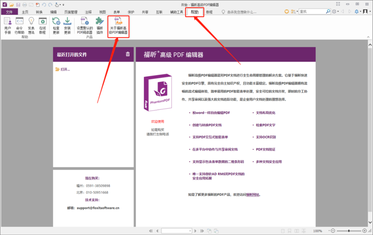373x235 pixels.
Task: Open 福昕插件 plugins
Action: point(100,26)
